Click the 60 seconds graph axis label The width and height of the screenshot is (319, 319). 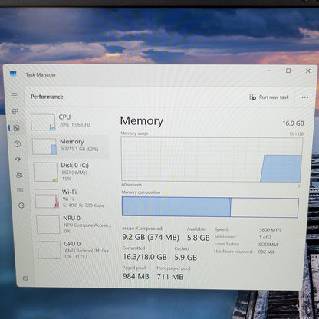132,185
